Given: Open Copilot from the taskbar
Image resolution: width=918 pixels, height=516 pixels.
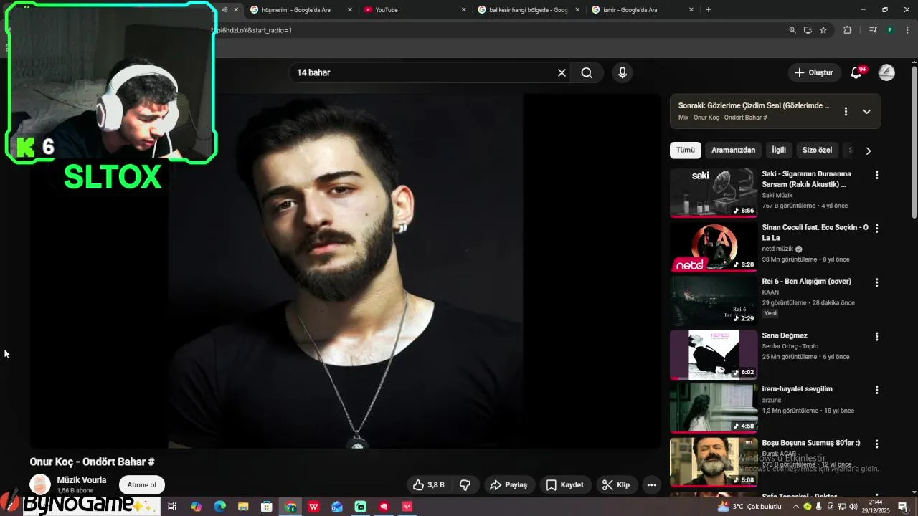Looking at the screenshot, I should pos(196,507).
